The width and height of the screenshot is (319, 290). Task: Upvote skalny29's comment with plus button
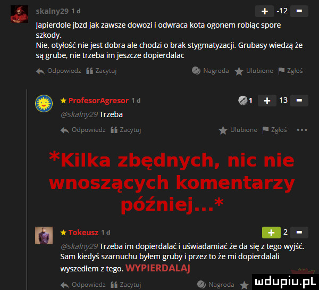(x=264, y=11)
